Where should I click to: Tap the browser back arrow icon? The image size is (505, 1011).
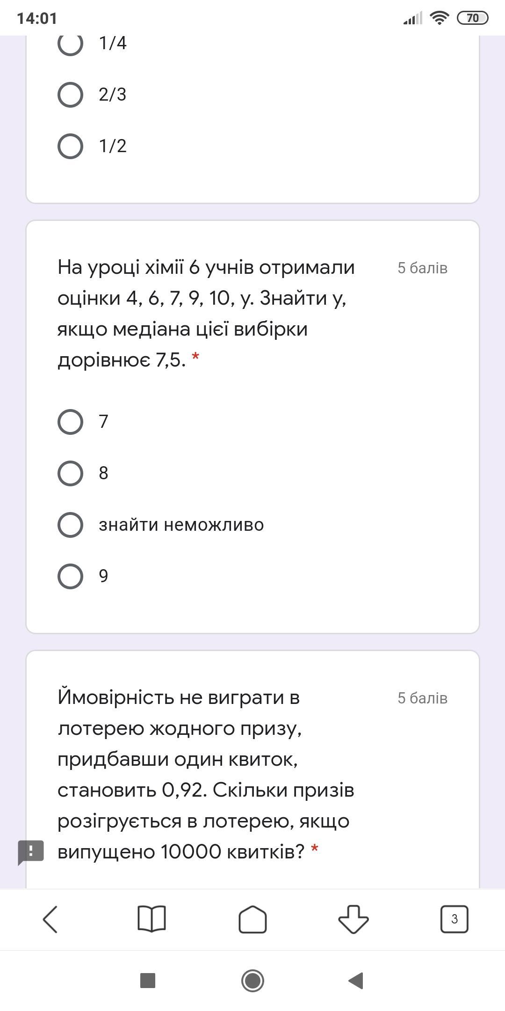50,919
